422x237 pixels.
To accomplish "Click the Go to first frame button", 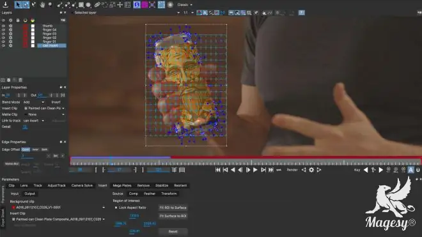I will pyautogui.click(x=218, y=170).
